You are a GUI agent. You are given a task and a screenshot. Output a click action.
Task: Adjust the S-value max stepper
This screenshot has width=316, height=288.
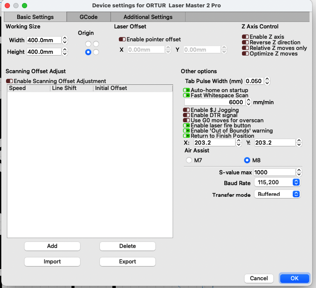[299, 172]
